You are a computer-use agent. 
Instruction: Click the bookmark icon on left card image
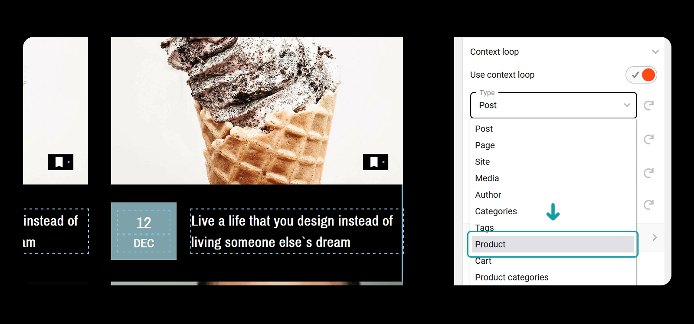coord(61,162)
